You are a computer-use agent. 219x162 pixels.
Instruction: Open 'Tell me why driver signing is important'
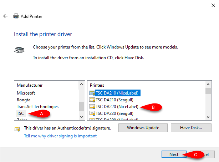pos(60,136)
